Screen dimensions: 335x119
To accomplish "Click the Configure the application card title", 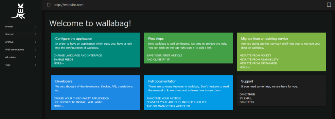I will click(74, 39).
